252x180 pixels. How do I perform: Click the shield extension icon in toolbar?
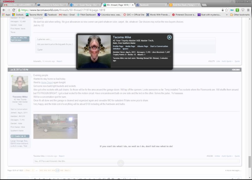point(243,10)
